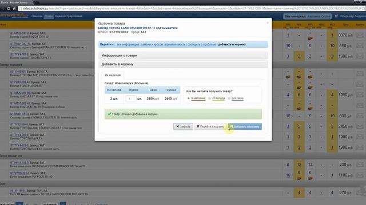Click 'добавить в корзину' in navigation strip
366x205 pixels.
[232, 44]
